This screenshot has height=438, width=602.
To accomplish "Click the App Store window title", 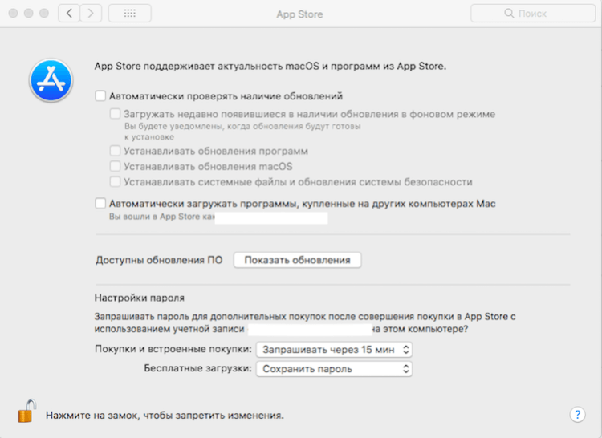I will (299, 14).
